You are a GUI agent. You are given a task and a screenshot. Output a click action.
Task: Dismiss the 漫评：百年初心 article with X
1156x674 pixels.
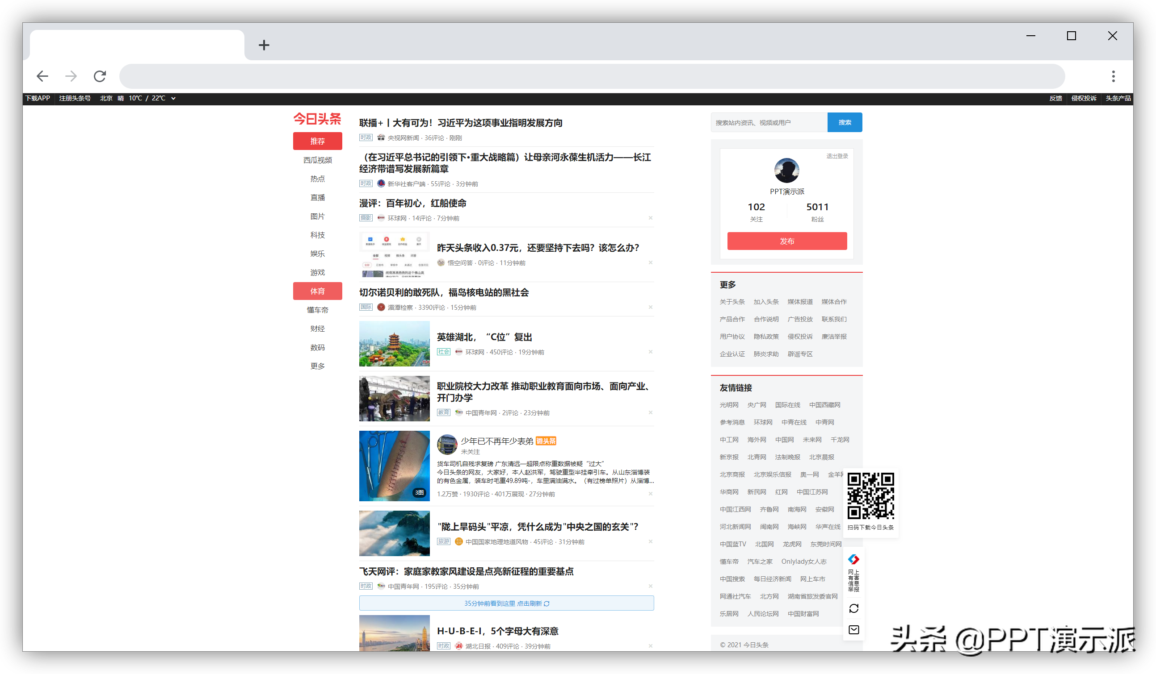(x=651, y=218)
